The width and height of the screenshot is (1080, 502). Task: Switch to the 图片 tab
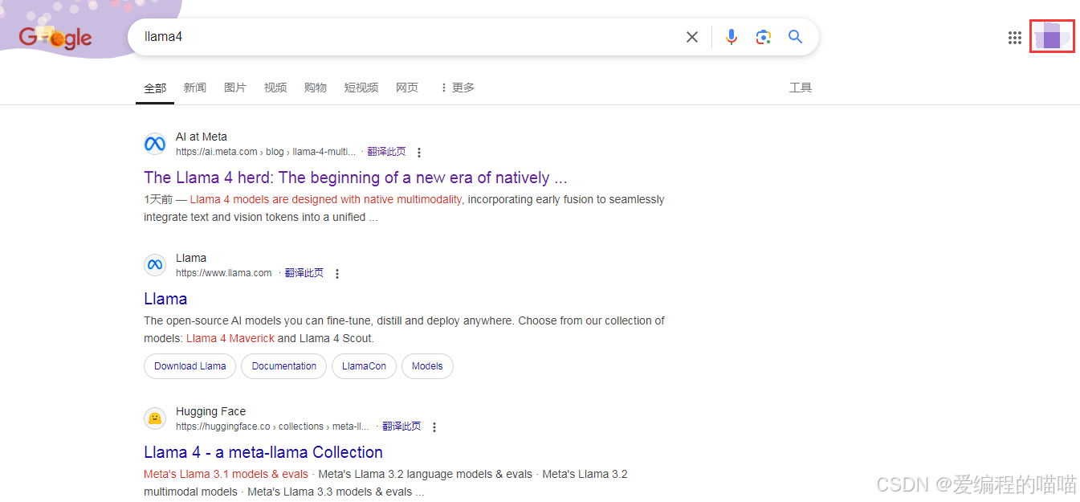click(235, 88)
